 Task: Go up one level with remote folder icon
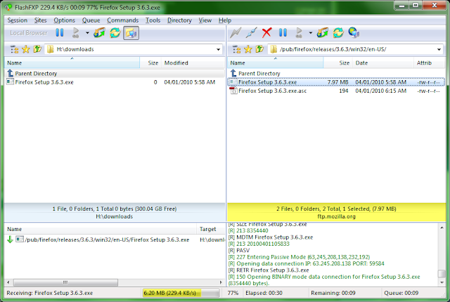coord(259,49)
